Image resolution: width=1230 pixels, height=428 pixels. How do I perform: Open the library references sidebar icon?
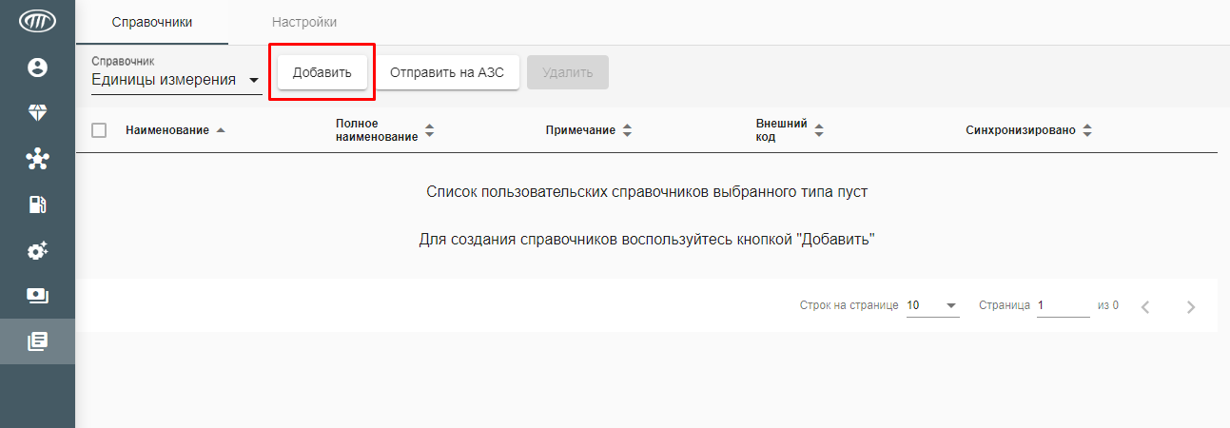click(x=37, y=341)
